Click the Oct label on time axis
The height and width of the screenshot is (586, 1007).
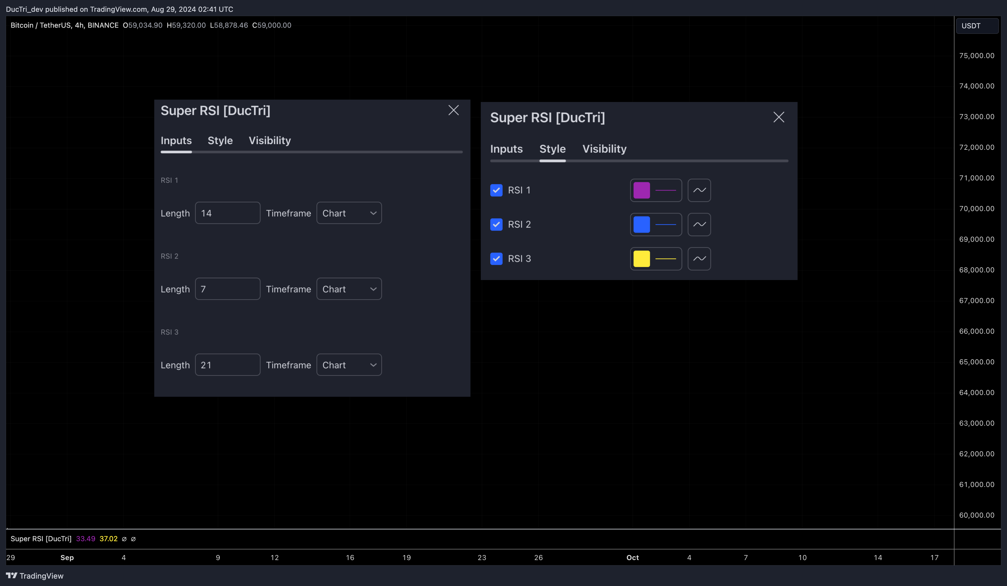pos(633,557)
